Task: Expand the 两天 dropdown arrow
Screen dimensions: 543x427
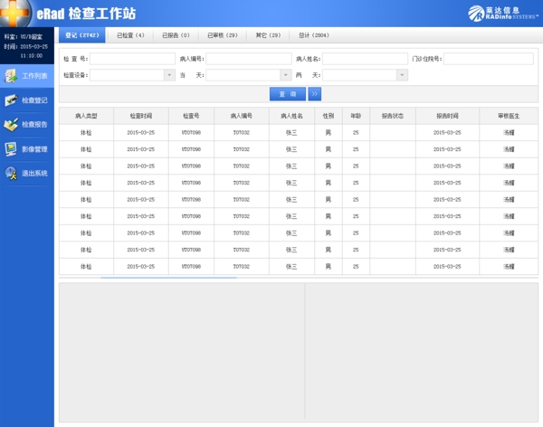Action: [x=402, y=75]
